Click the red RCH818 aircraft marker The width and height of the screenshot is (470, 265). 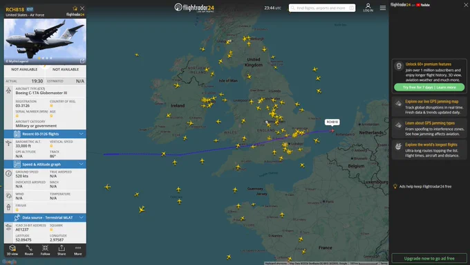(x=332, y=131)
